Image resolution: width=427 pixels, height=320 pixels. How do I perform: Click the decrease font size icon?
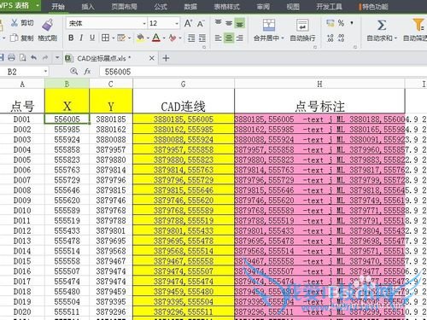coord(201,24)
